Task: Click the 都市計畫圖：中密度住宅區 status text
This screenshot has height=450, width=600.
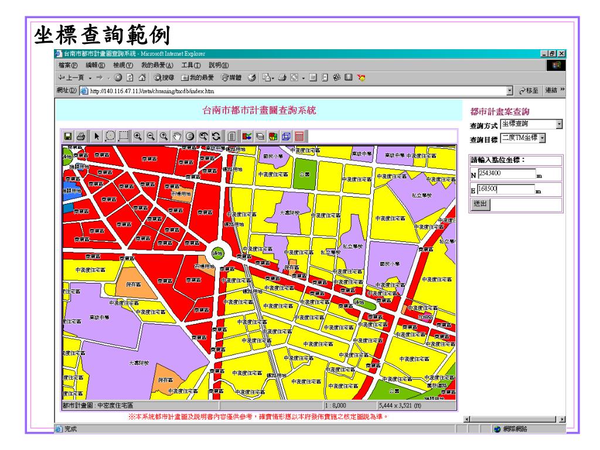Action: click(x=98, y=405)
